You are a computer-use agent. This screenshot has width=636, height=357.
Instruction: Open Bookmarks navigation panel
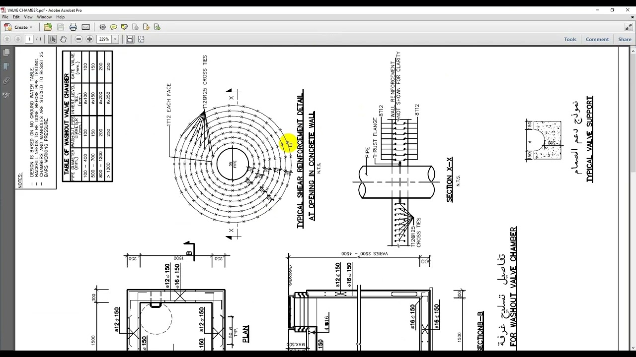pos(6,66)
